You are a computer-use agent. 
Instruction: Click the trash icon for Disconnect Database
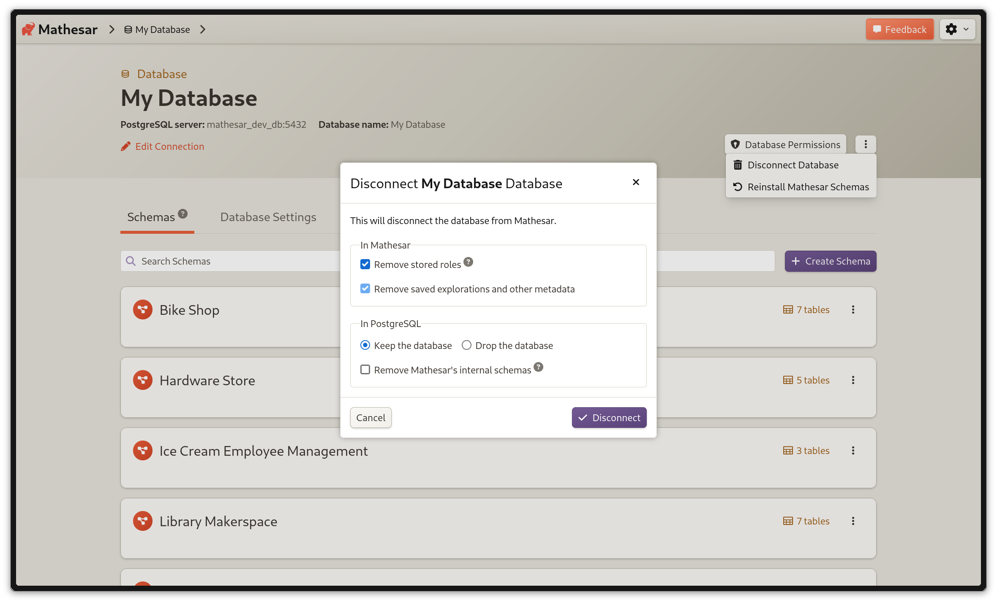738,165
